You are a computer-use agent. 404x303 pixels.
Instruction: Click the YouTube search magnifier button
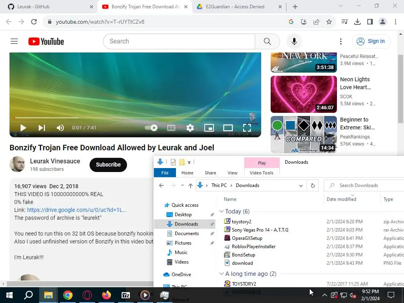tap(267, 41)
